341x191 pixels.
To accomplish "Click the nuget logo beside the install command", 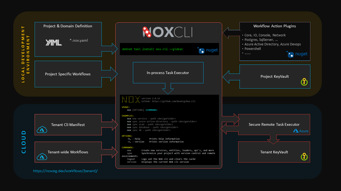I will (208, 50).
